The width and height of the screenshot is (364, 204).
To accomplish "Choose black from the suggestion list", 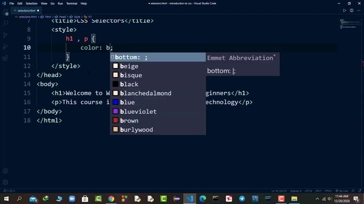I will point(158,84).
